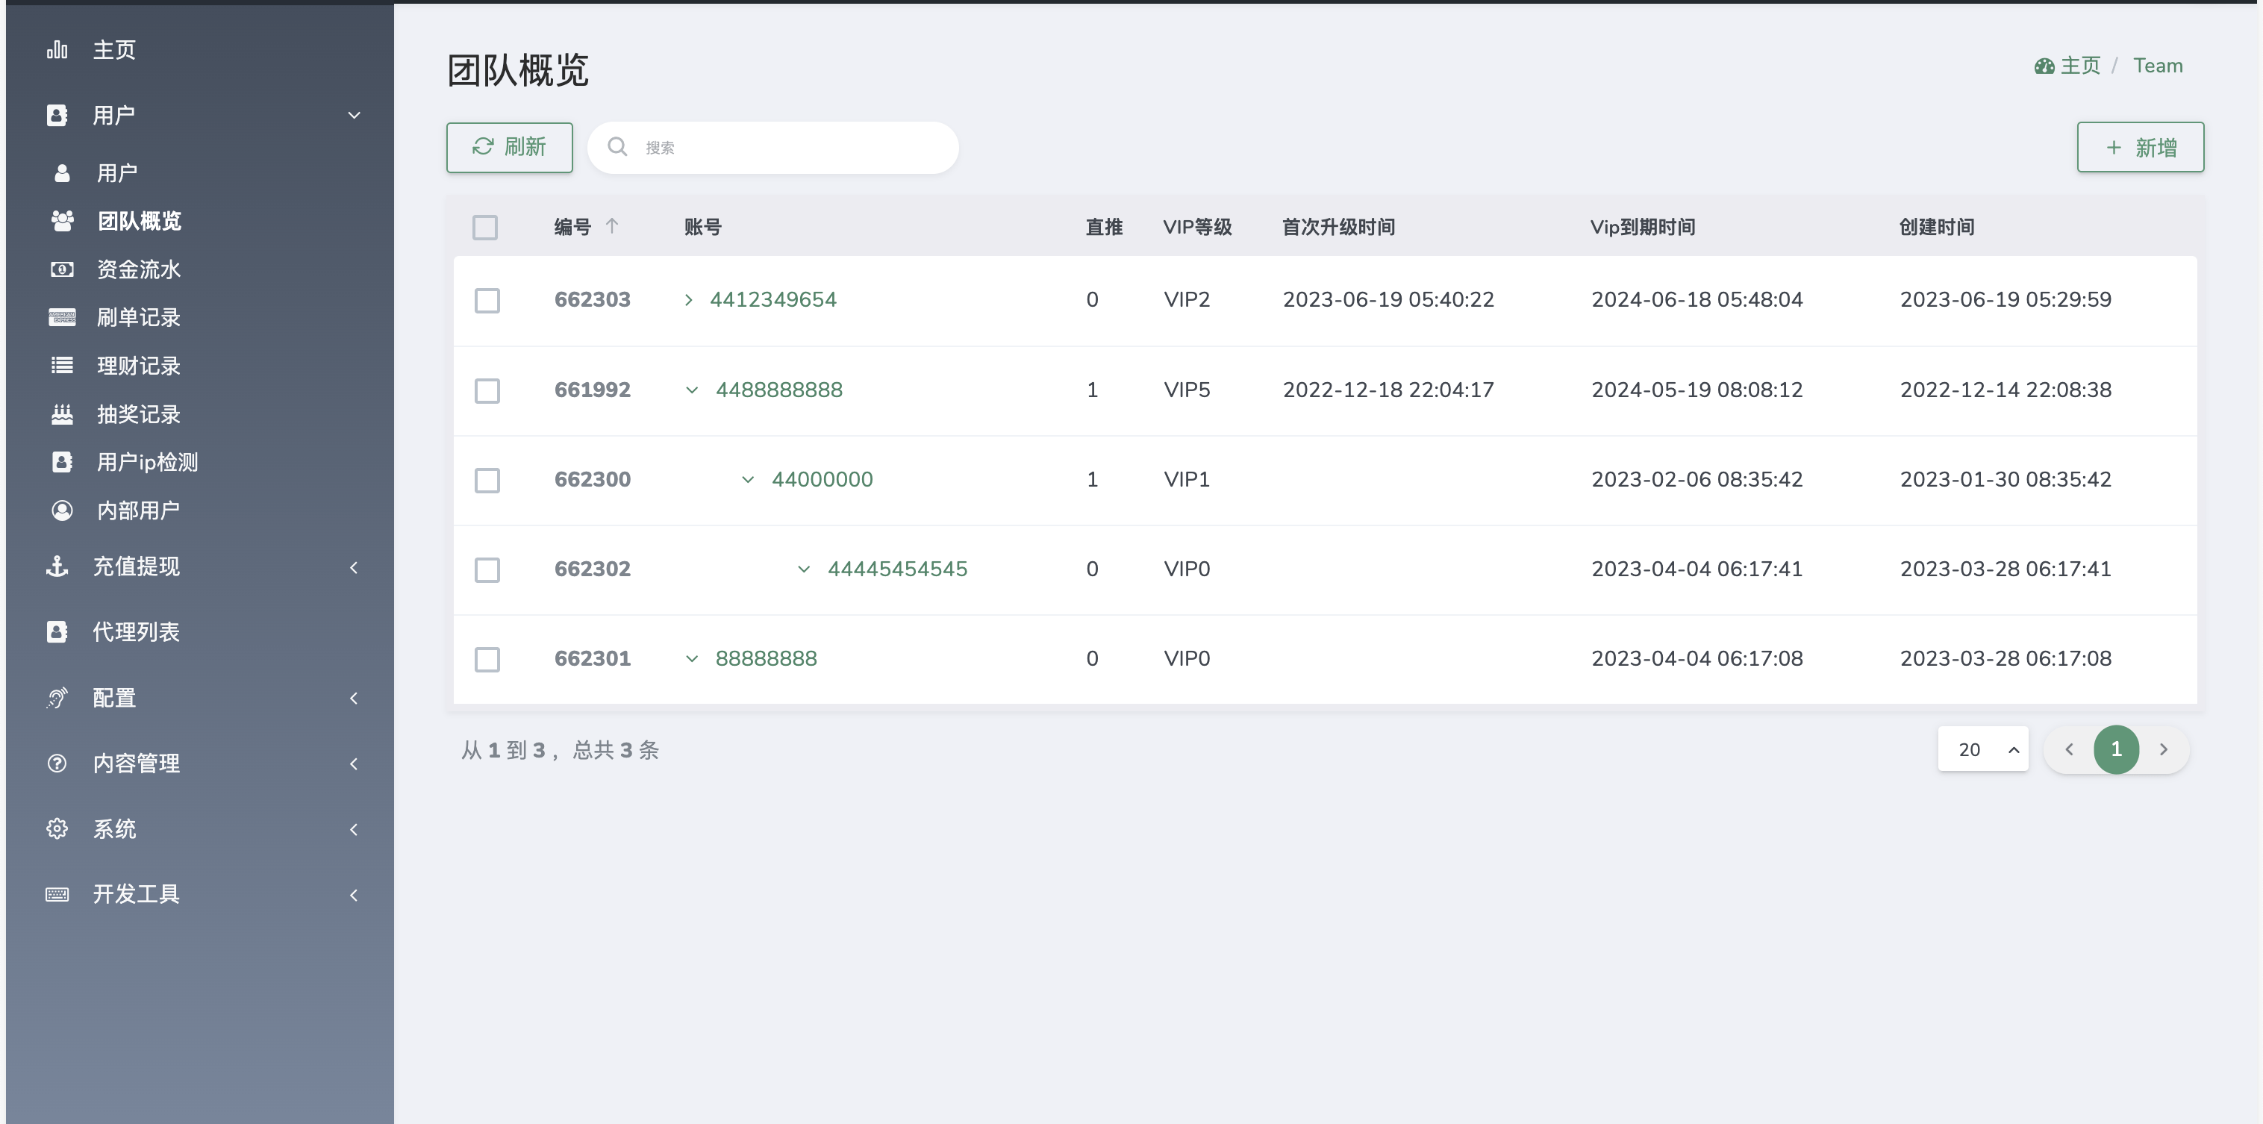Click the 团队概览 group icon
Screen dimensions: 2263x1124
click(x=61, y=221)
